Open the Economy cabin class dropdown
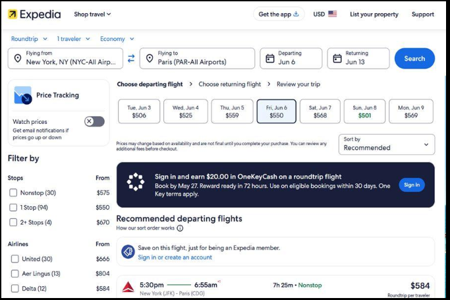Viewport: 450px width, 300px height. [117, 39]
